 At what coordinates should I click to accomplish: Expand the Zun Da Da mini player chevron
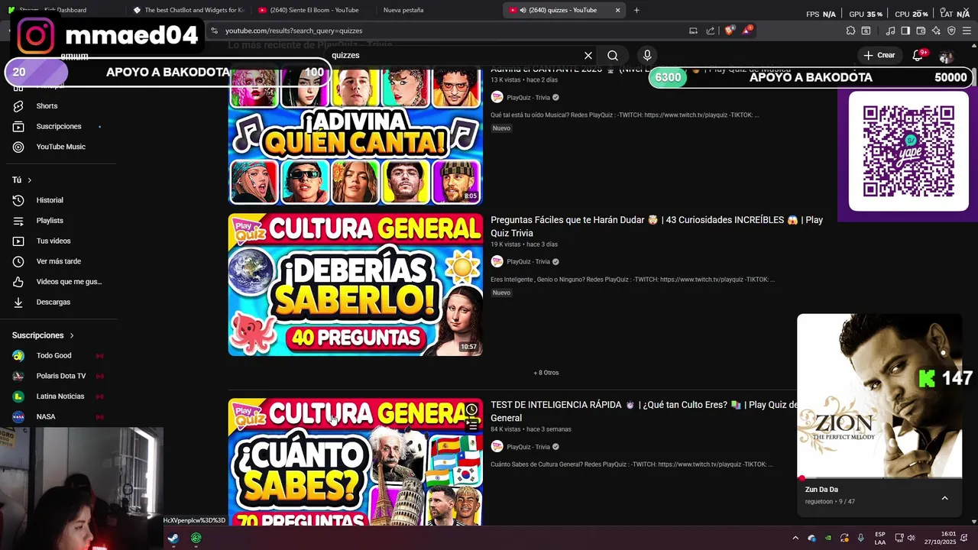point(944,498)
